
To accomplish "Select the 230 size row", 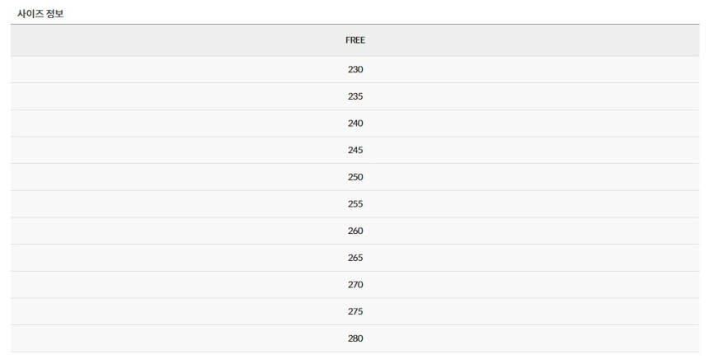I will click(x=355, y=70).
